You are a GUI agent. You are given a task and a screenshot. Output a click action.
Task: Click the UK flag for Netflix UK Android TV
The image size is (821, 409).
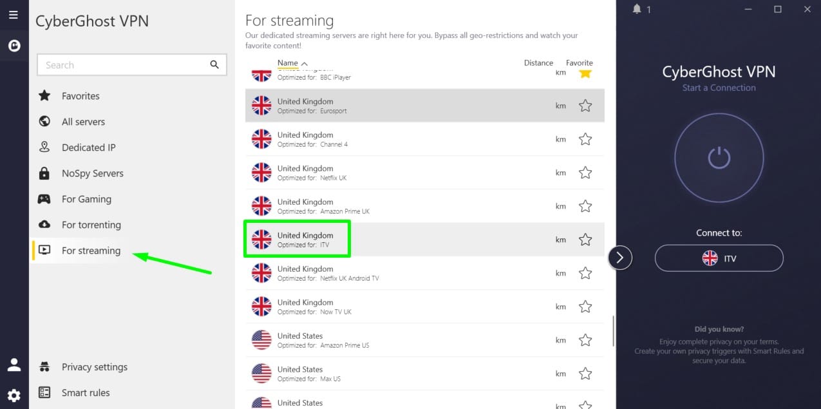[261, 273]
